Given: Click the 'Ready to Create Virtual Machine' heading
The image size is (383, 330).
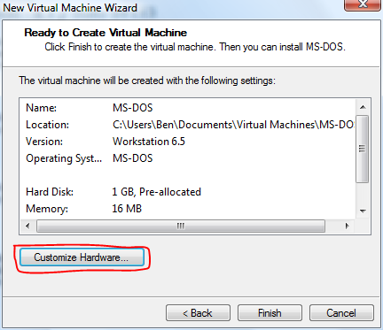Looking at the screenshot, I should coord(106,33).
